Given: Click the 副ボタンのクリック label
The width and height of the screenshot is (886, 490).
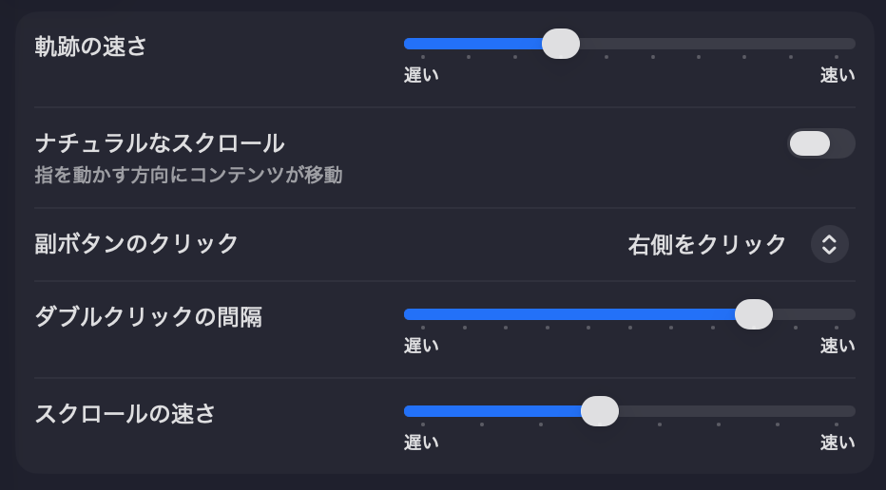Looking at the screenshot, I should coord(136,244).
